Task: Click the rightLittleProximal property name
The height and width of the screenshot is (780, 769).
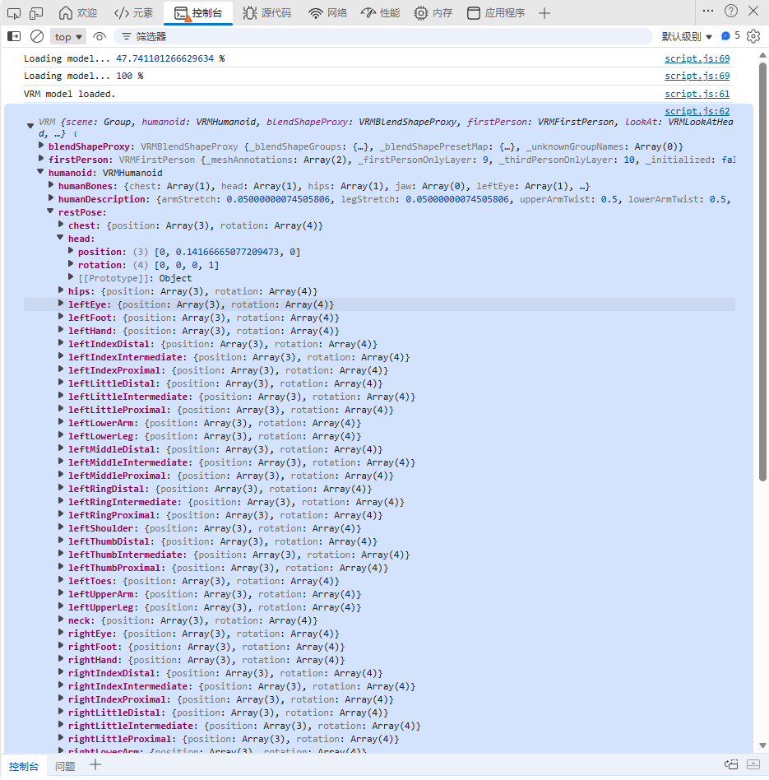Action: [120, 739]
